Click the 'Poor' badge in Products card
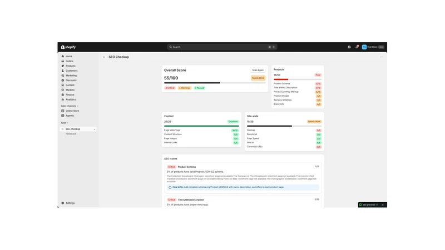Viewport: 445px width, 250px height. [x=318, y=75]
